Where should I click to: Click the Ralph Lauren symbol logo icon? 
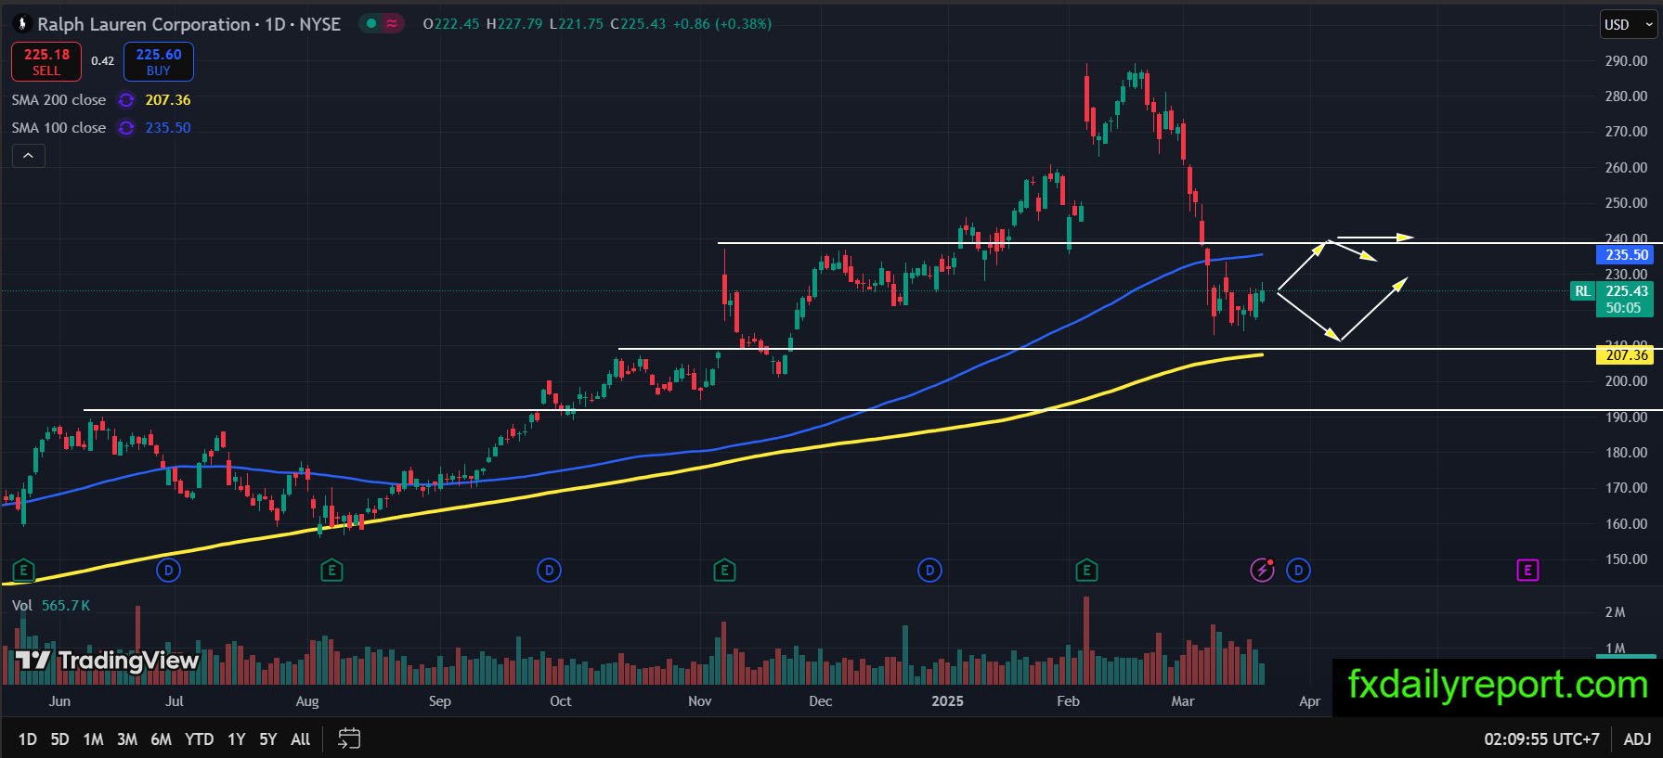pos(22,24)
